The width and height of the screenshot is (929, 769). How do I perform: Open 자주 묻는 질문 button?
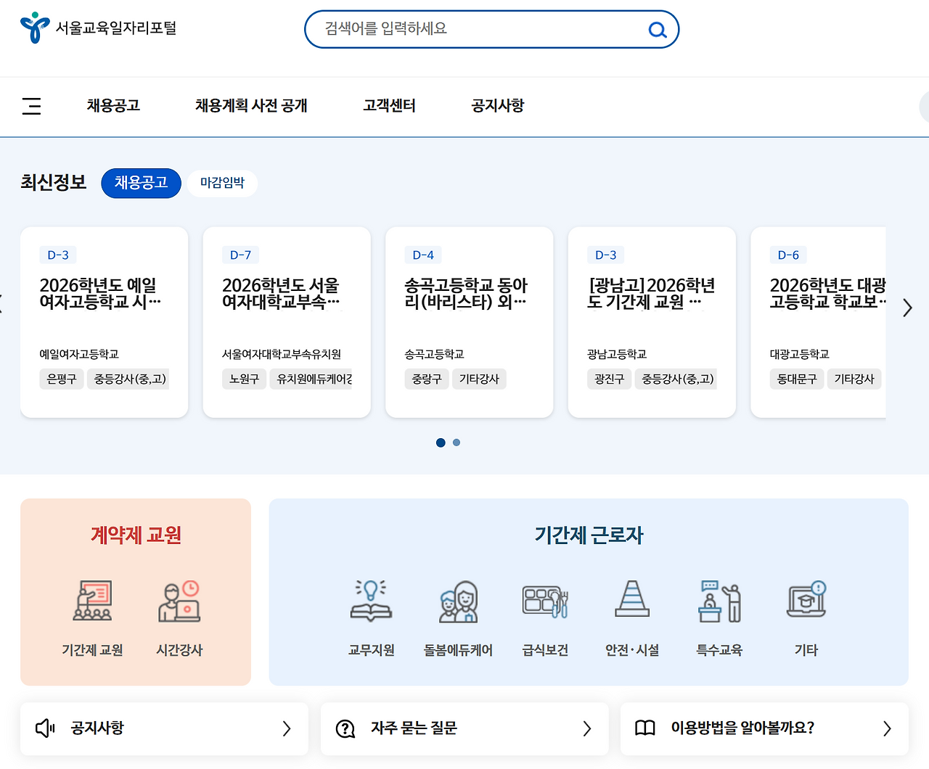tap(464, 728)
